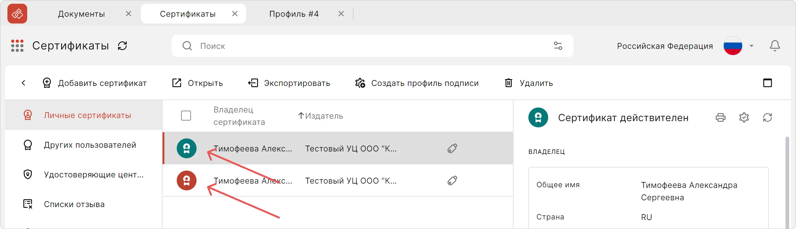Close the Документы tab
The height and width of the screenshot is (229, 796).
[129, 14]
